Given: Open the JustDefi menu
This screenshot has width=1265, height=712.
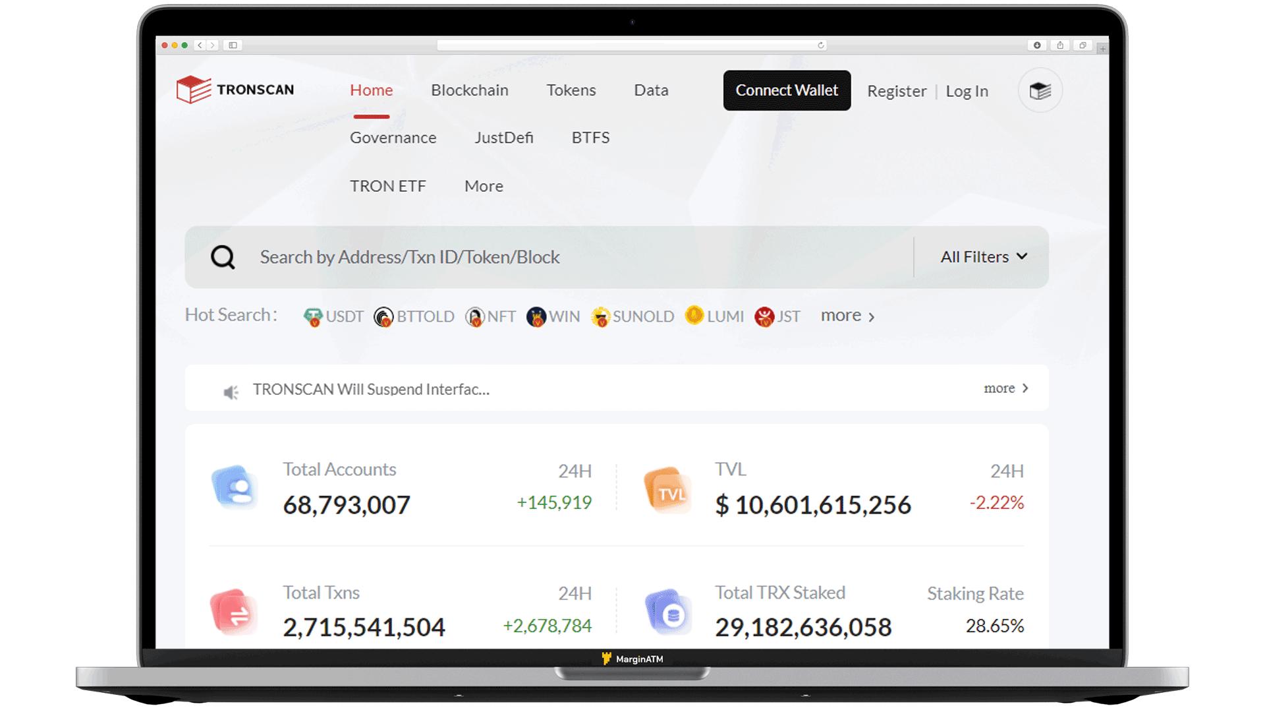Looking at the screenshot, I should (504, 138).
